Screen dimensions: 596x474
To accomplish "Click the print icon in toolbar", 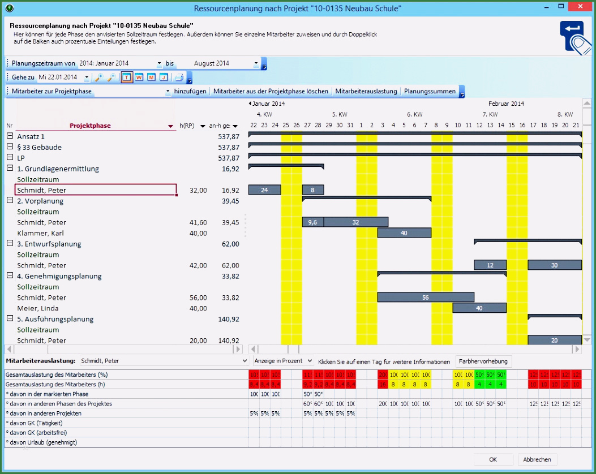I will [x=179, y=77].
